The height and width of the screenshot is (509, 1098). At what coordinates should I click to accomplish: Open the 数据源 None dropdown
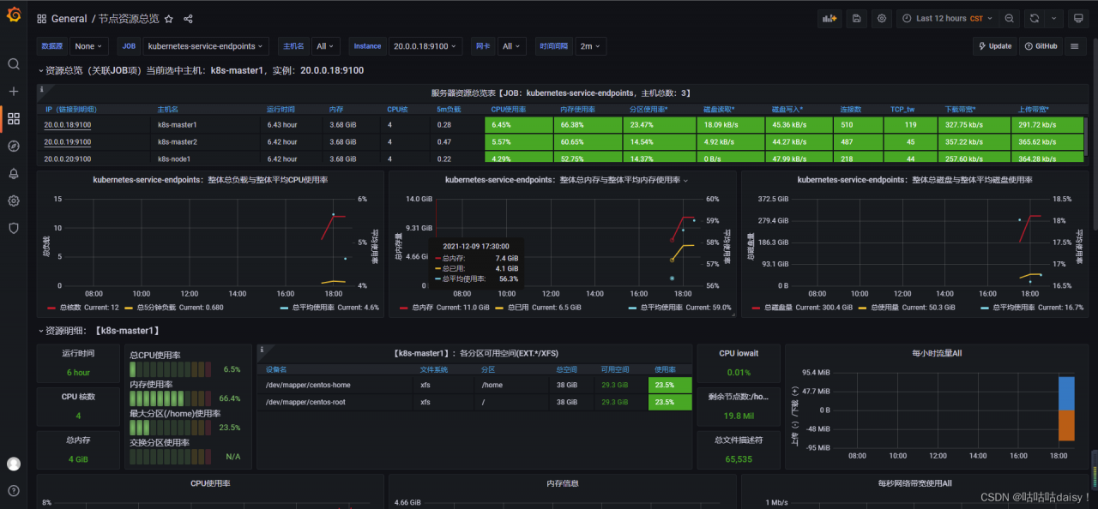click(88, 46)
